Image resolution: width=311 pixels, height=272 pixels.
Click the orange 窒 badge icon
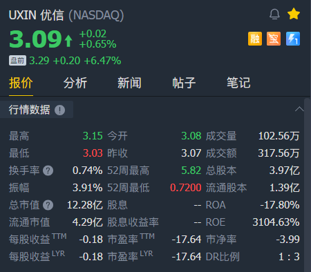coord(274,39)
